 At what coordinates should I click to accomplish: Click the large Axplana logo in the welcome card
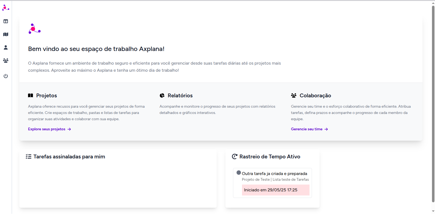pos(35,29)
